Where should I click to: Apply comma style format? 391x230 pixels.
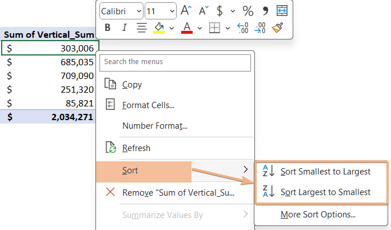point(265,11)
